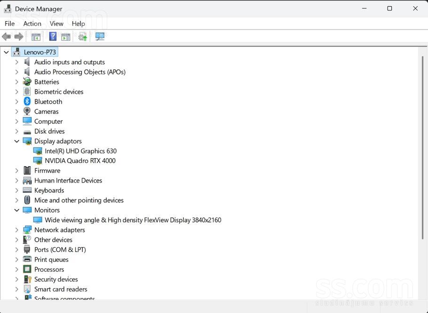Select Mice and other pointing devices label
Viewport: 428px width, 313px height.
point(79,200)
